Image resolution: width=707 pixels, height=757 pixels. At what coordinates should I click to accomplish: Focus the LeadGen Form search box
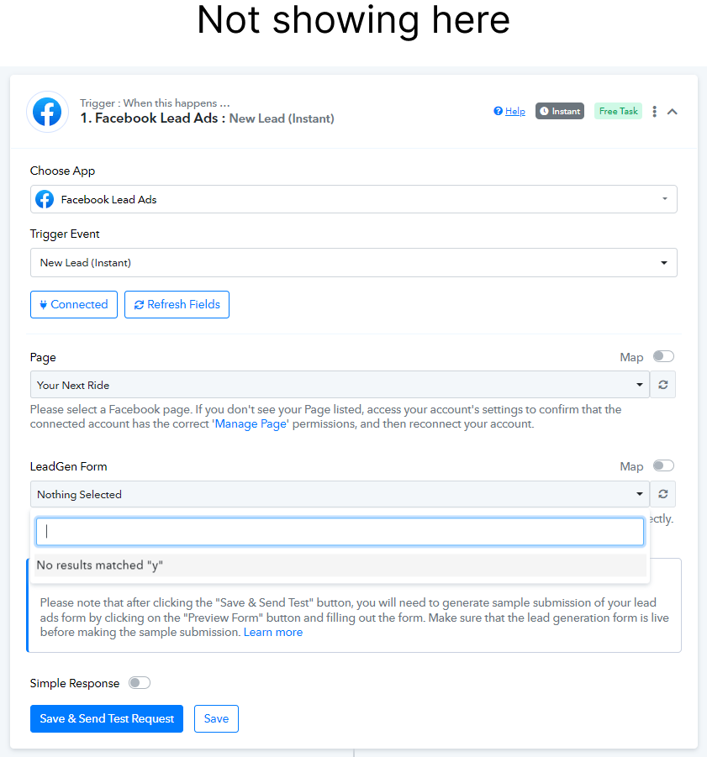340,532
